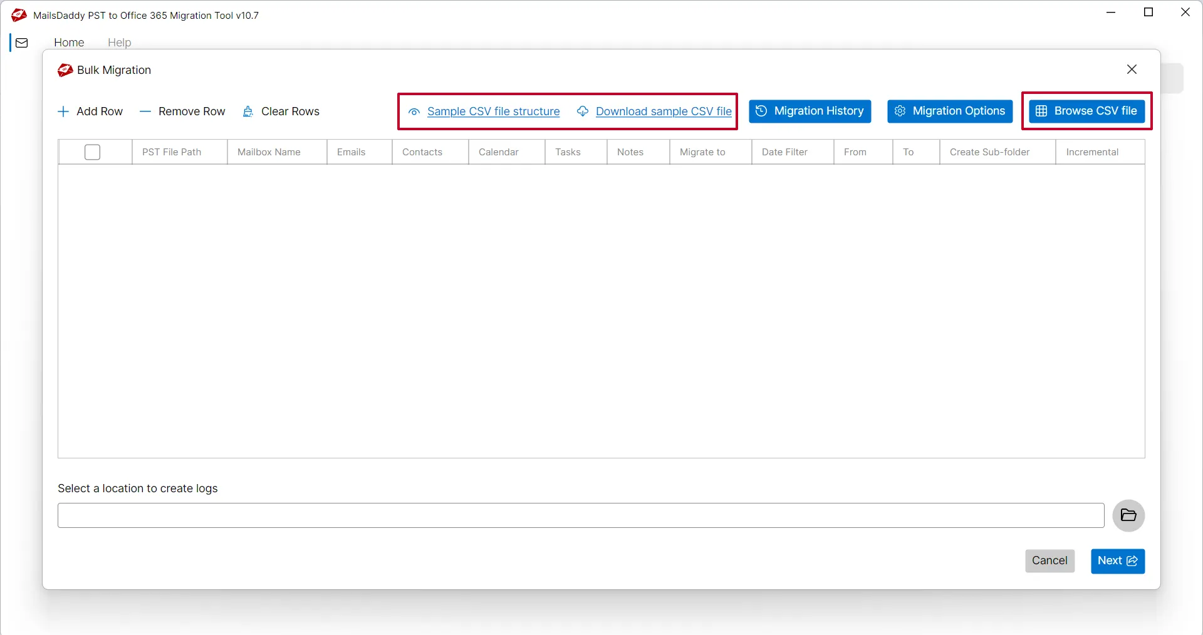Viewport: 1203px width, 635px height.
Task: Open the Help menu tab
Action: click(x=119, y=43)
